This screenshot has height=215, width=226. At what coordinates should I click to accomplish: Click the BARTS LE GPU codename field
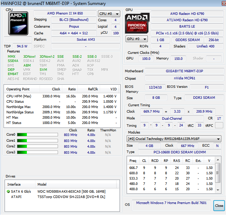[x=187, y=27]
